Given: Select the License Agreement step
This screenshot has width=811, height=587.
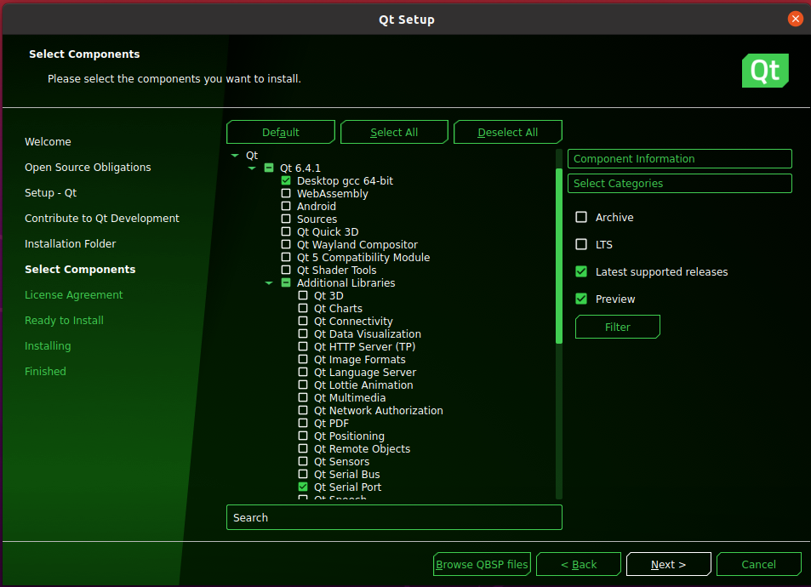Looking at the screenshot, I should point(74,295).
